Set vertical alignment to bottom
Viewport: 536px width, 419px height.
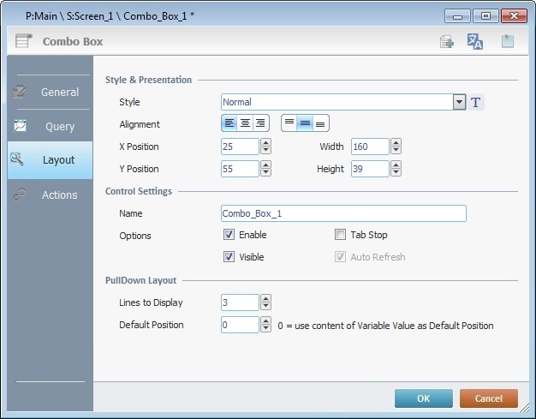tap(320, 123)
